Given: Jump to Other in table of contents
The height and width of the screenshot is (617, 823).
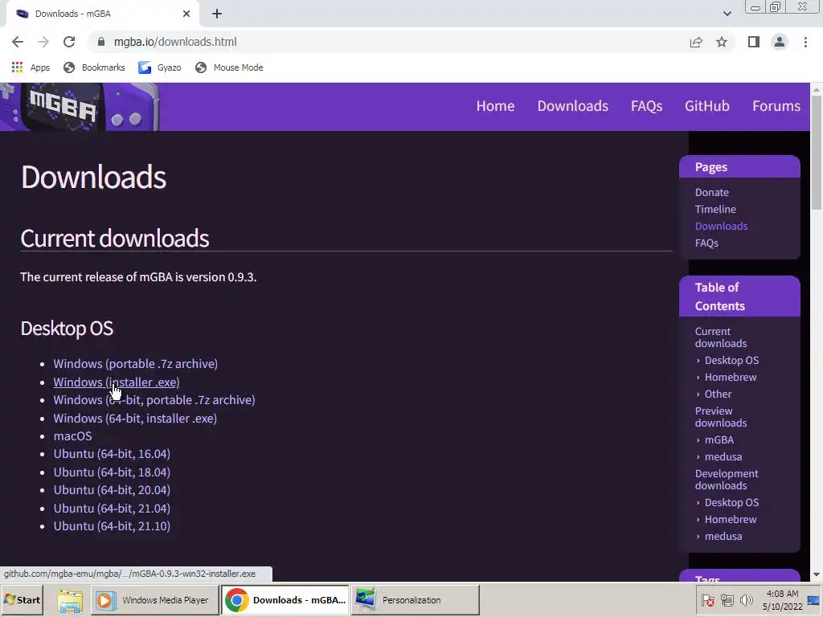Looking at the screenshot, I should click(x=718, y=394).
